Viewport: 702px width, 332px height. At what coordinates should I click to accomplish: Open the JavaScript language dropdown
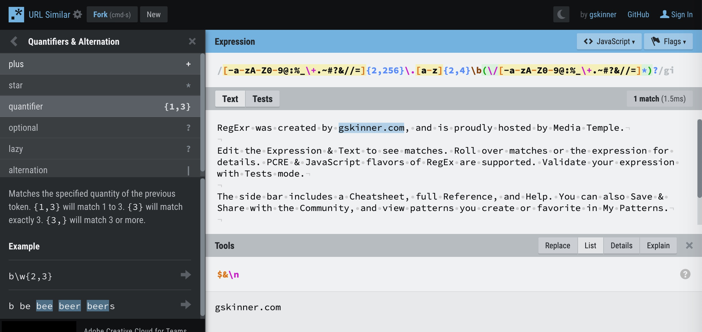tap(609, 41)
